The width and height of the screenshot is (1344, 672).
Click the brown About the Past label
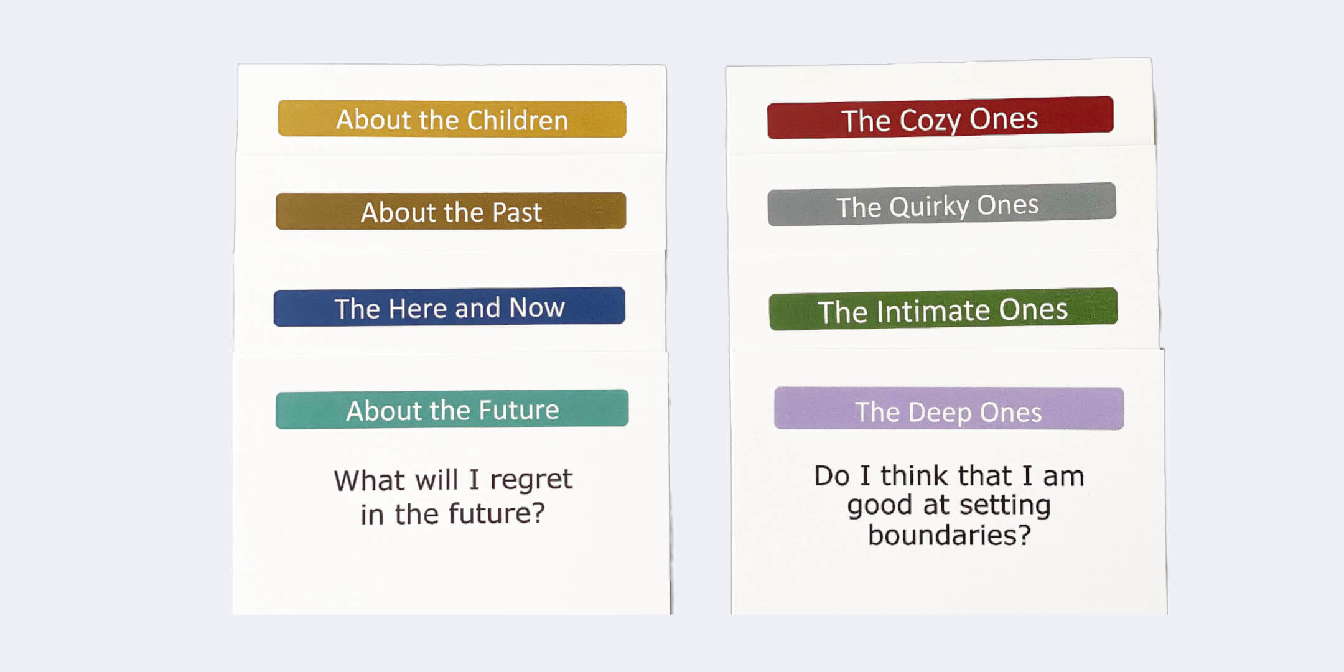[x=450, y=211]
